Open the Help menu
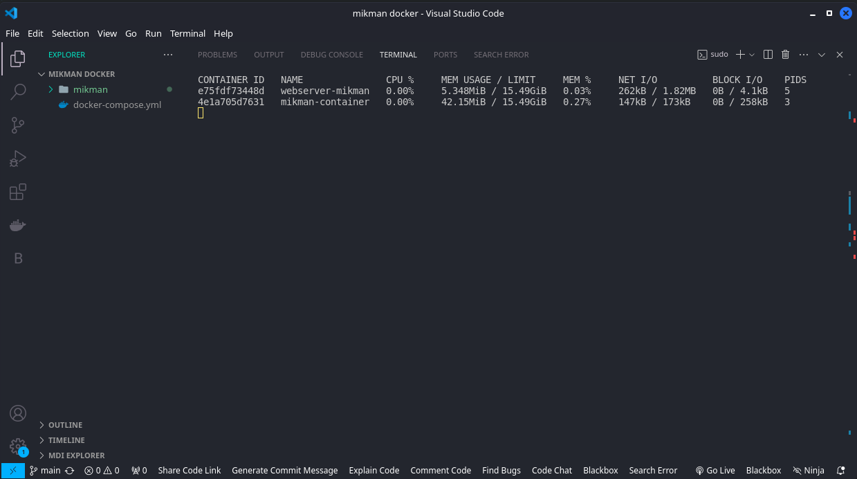This screenshot has width=857, height=479. tap(223, 33)
